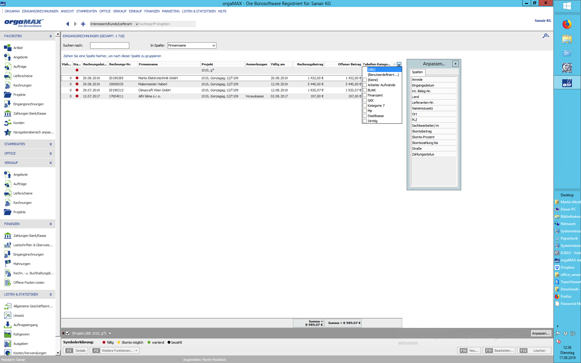
Task: Tick the Arbeiter Aufwände filter checkbox
Action: (x=365, y=85)
